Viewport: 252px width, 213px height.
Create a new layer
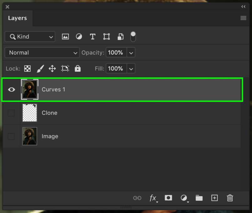214,198
